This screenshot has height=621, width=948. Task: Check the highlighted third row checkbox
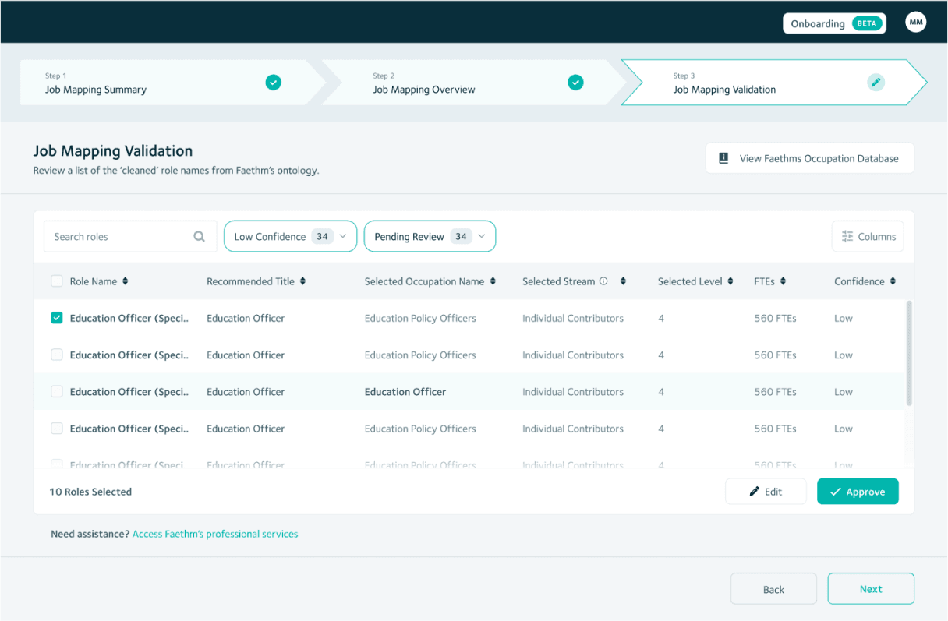point(57,392)
